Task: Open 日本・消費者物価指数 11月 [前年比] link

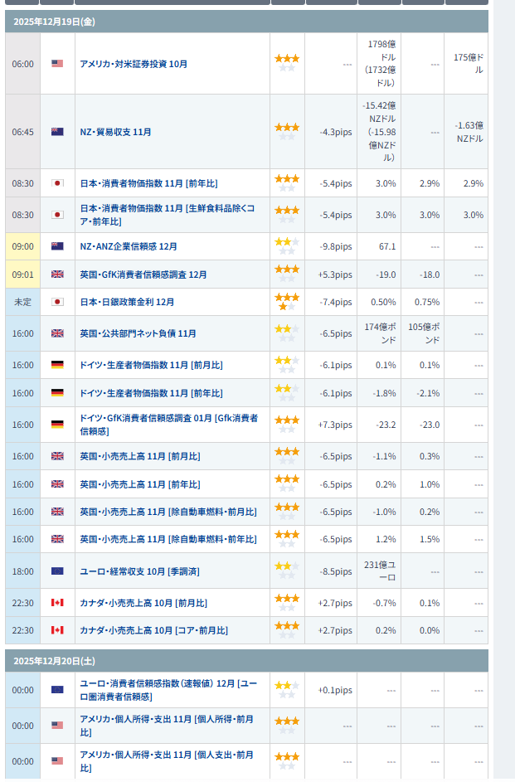Action: 148,183
